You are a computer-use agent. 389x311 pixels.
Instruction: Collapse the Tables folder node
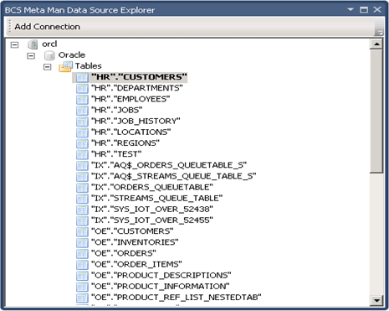[x=48, y=67]
